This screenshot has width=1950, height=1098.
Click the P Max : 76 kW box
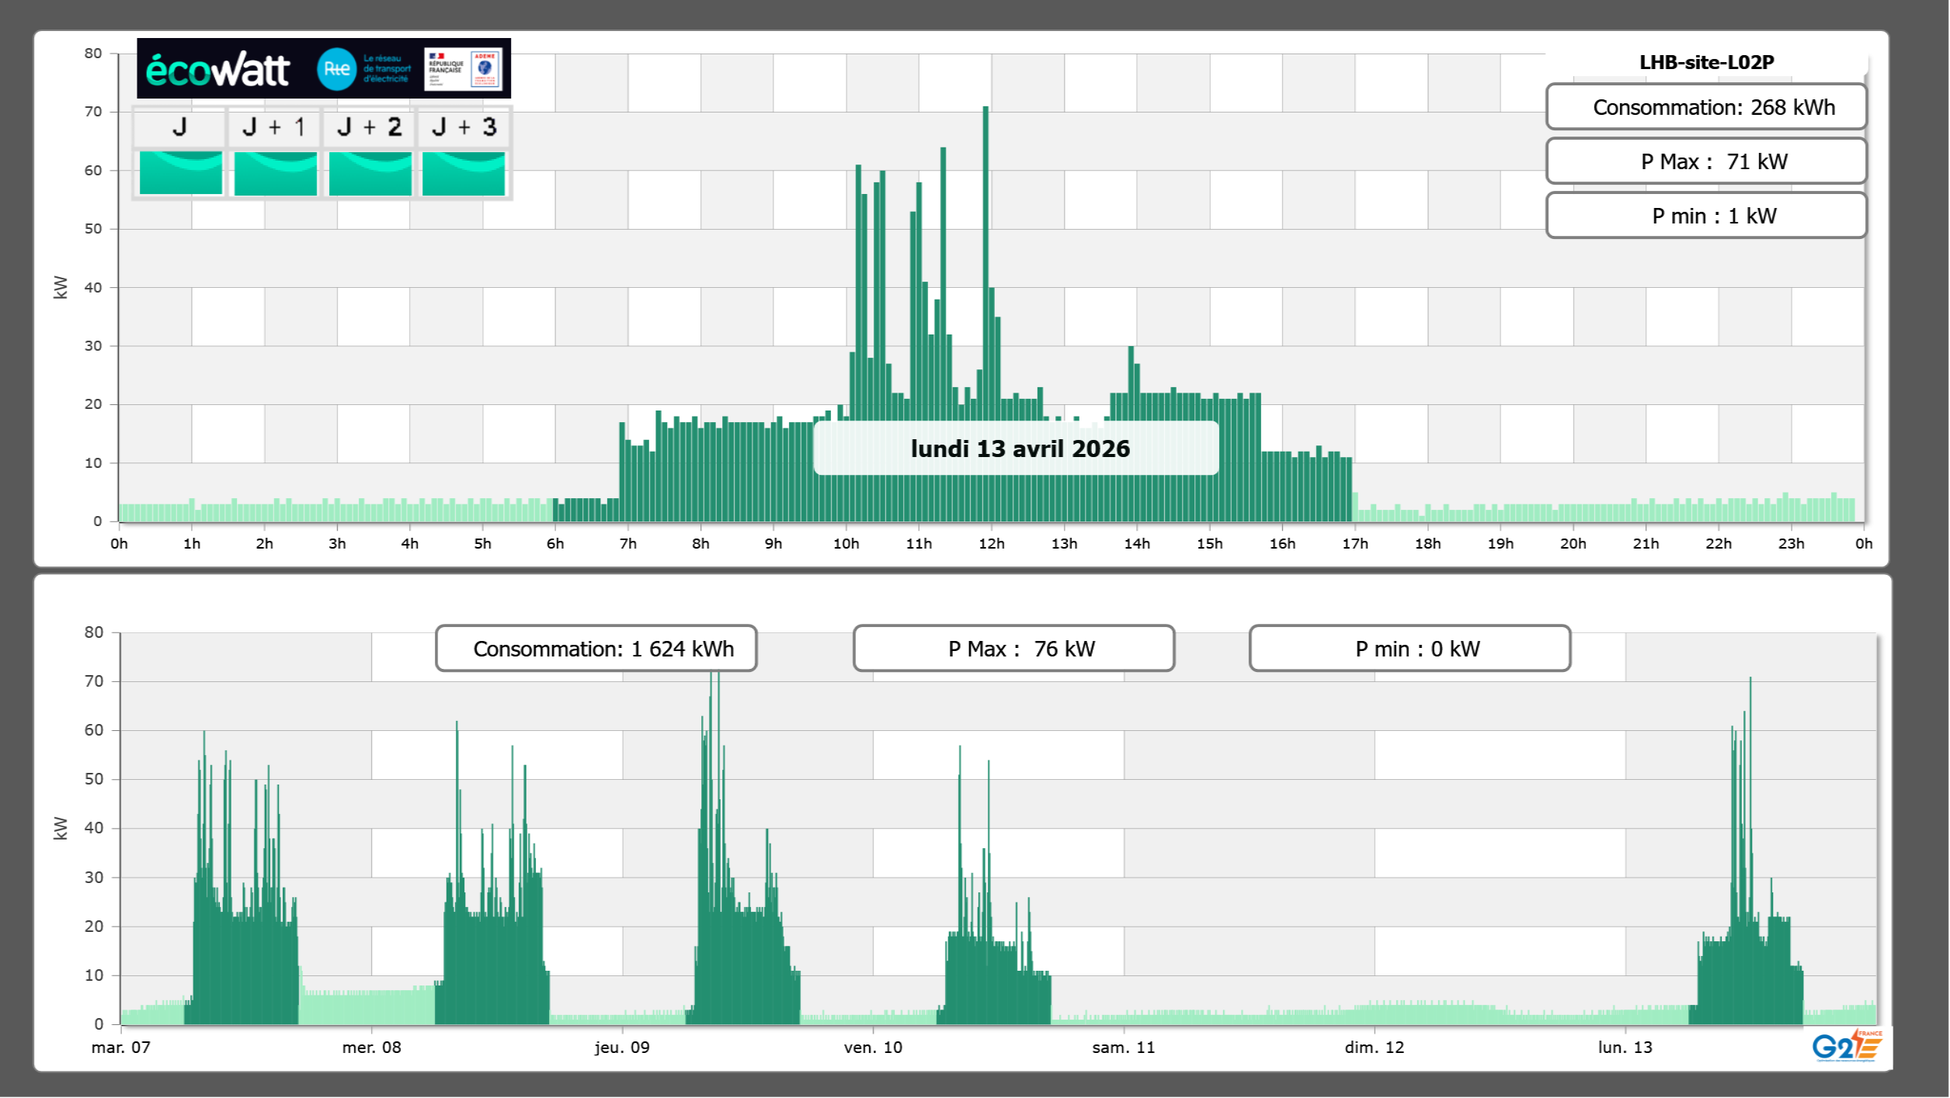(x=1013, y=649)
